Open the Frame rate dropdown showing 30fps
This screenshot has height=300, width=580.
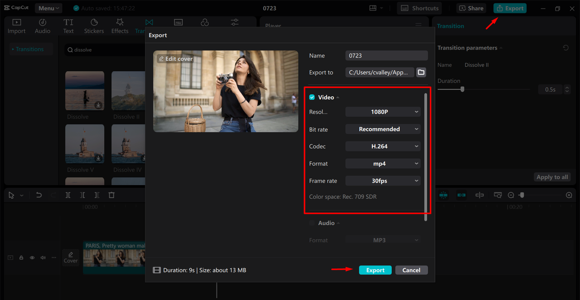[383, 181]
